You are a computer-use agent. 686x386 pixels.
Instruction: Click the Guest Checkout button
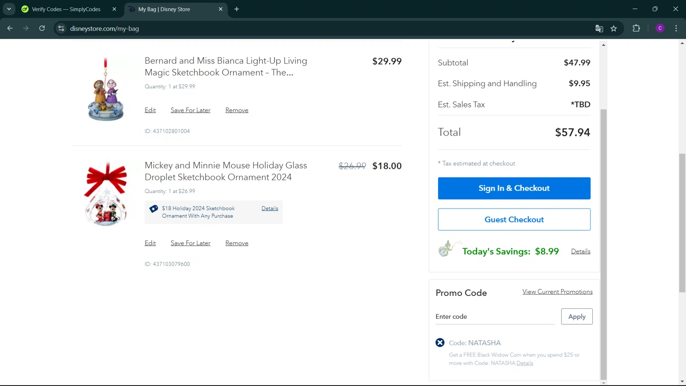click(514, 220)
